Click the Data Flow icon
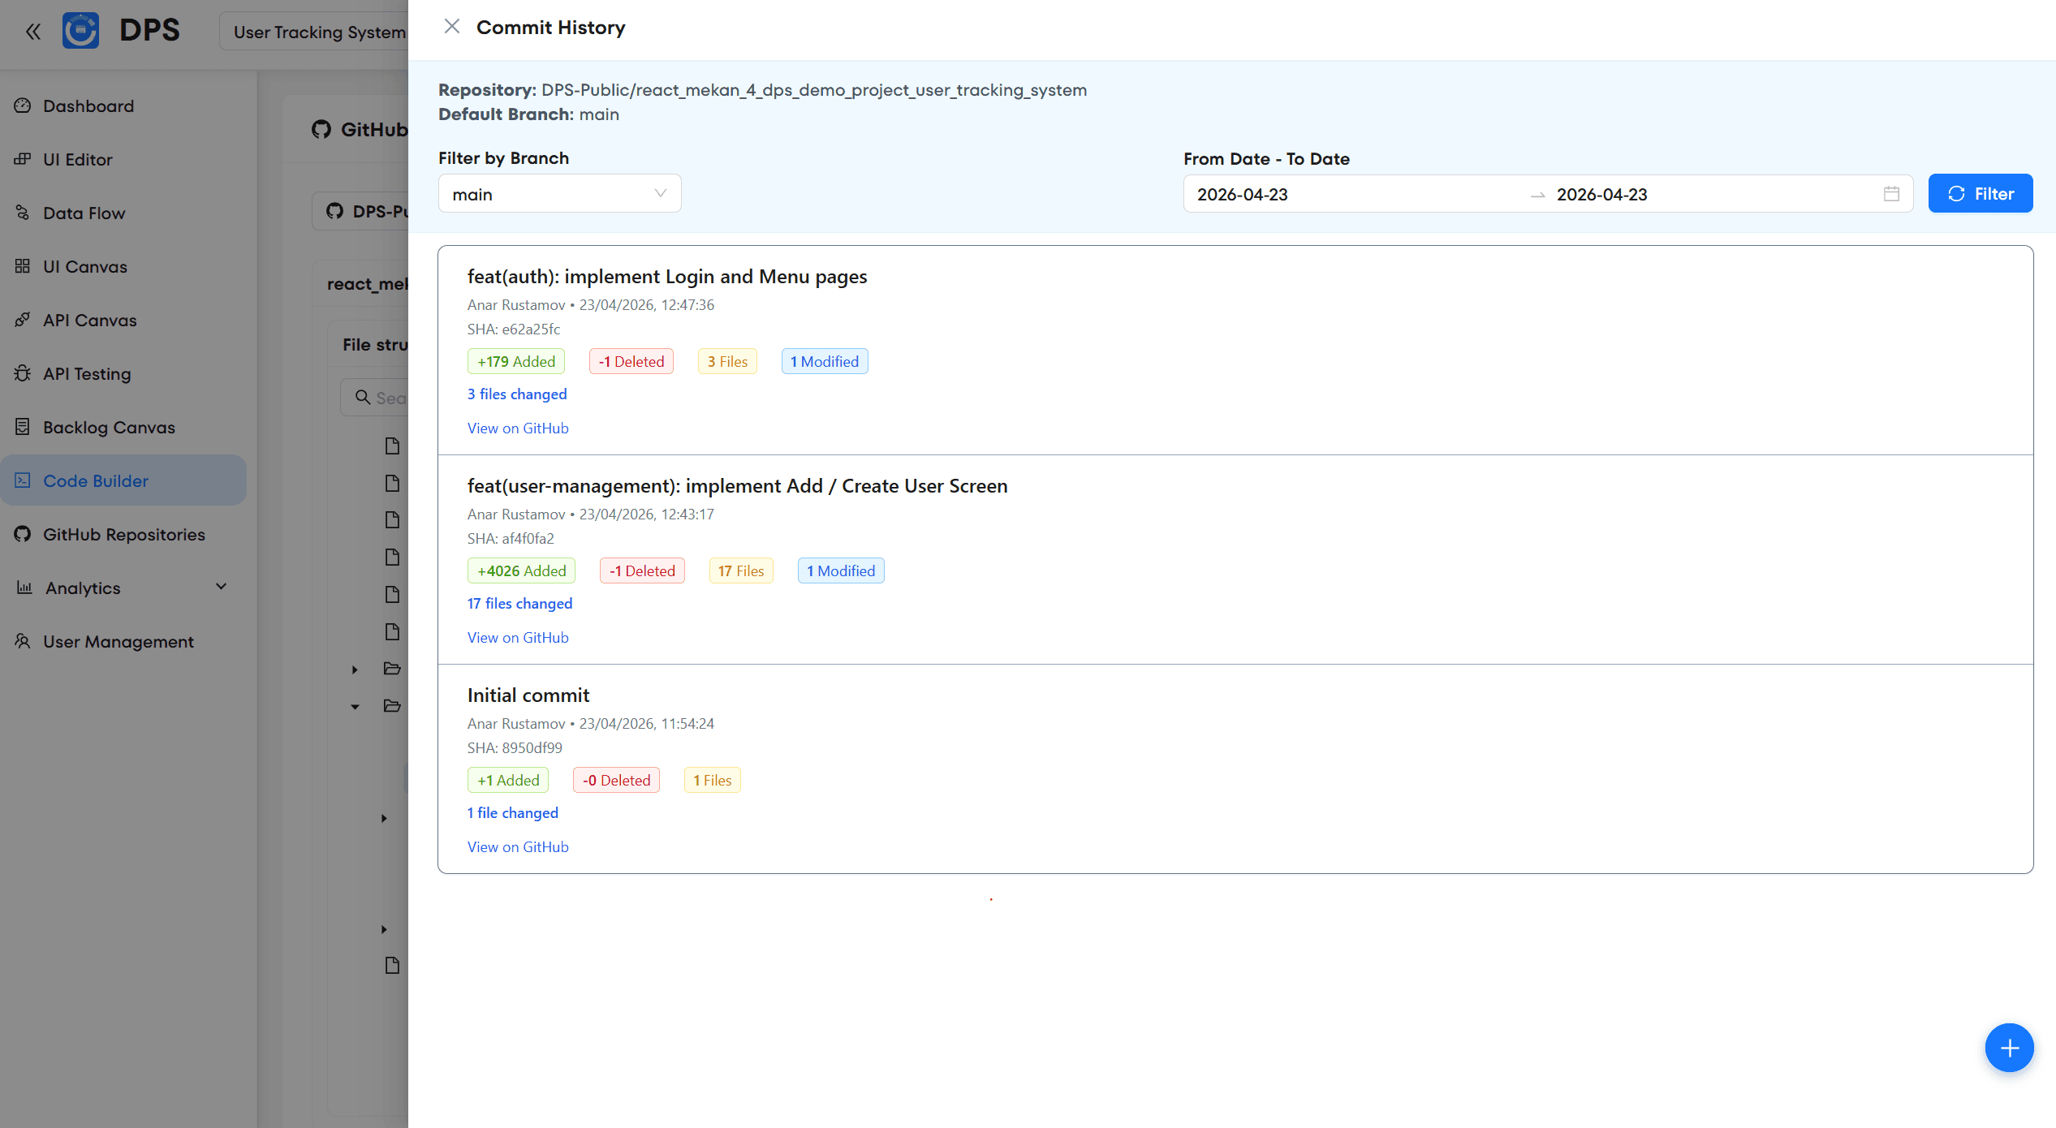Screen dimensions: 2056x1128 [23, 213]
